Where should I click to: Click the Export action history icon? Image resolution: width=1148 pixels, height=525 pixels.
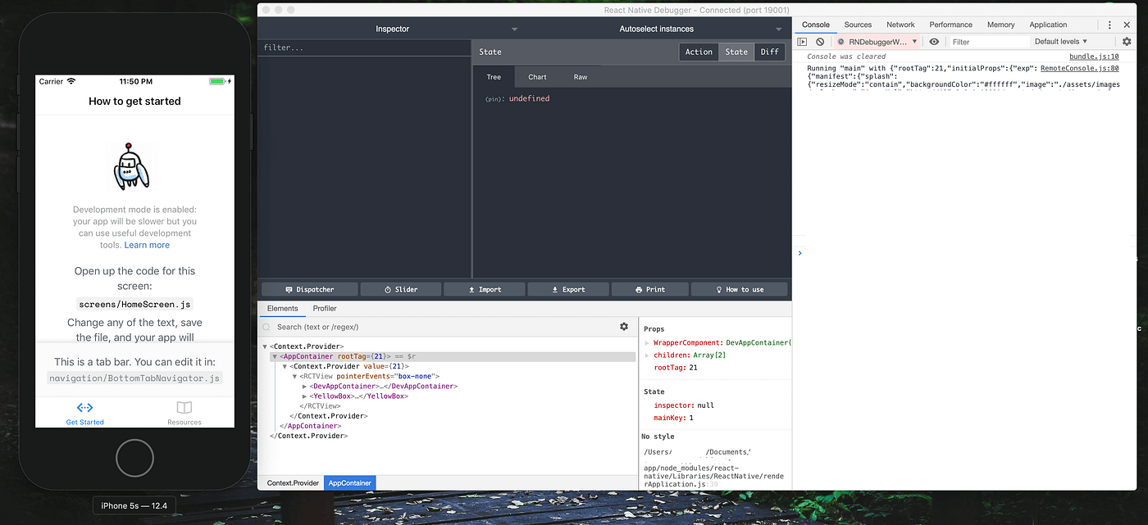coord(567,288)
